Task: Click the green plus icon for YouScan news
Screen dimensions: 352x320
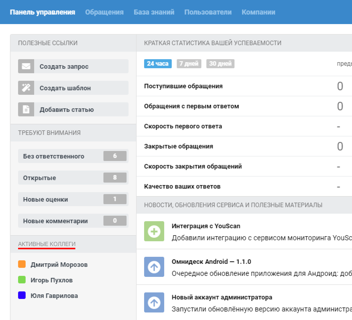Action: [154, 231]
